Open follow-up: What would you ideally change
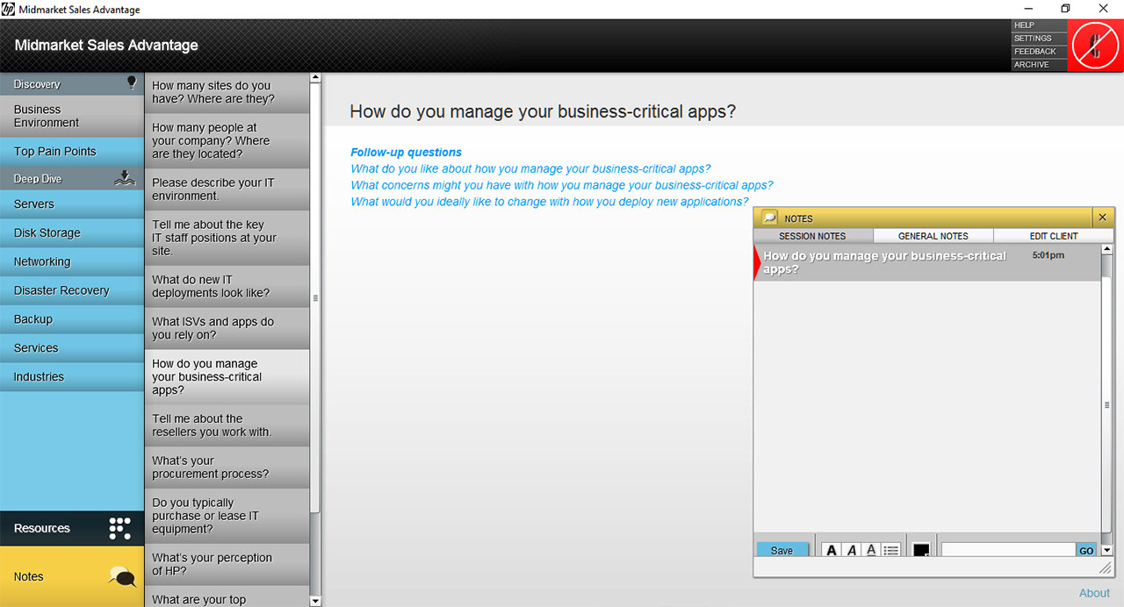 550,202
